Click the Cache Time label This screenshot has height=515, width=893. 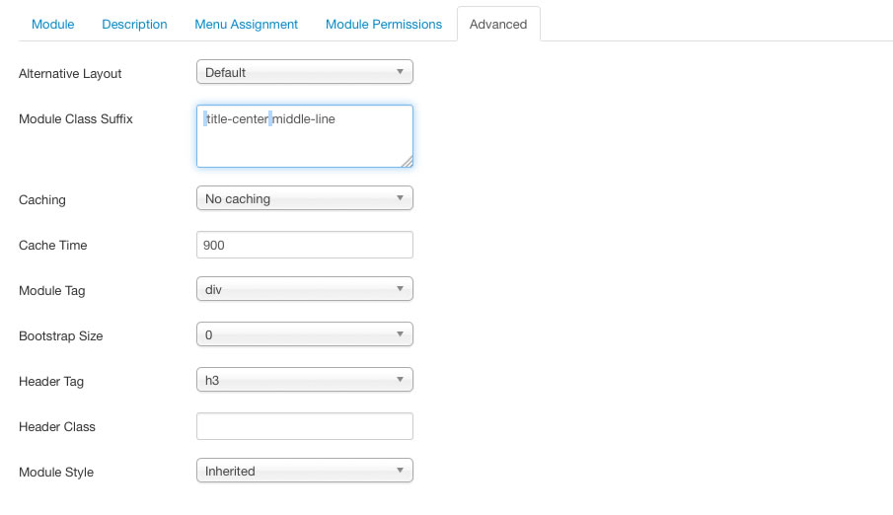point(53,245)
